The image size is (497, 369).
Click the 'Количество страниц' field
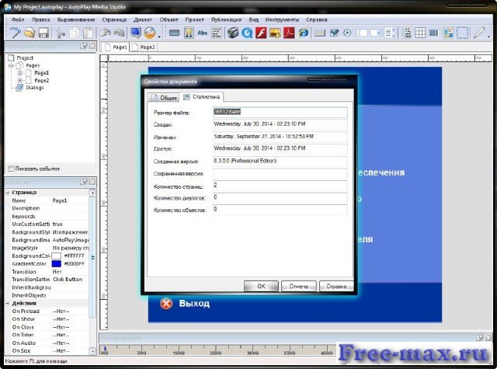pos(280,186)
